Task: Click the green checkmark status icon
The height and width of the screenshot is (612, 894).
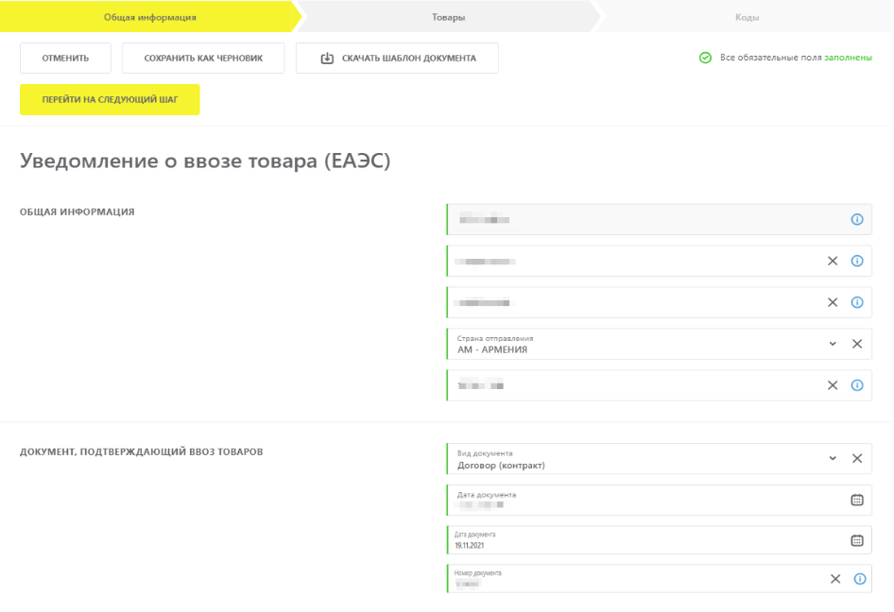Action: click(x=705, y=58)
